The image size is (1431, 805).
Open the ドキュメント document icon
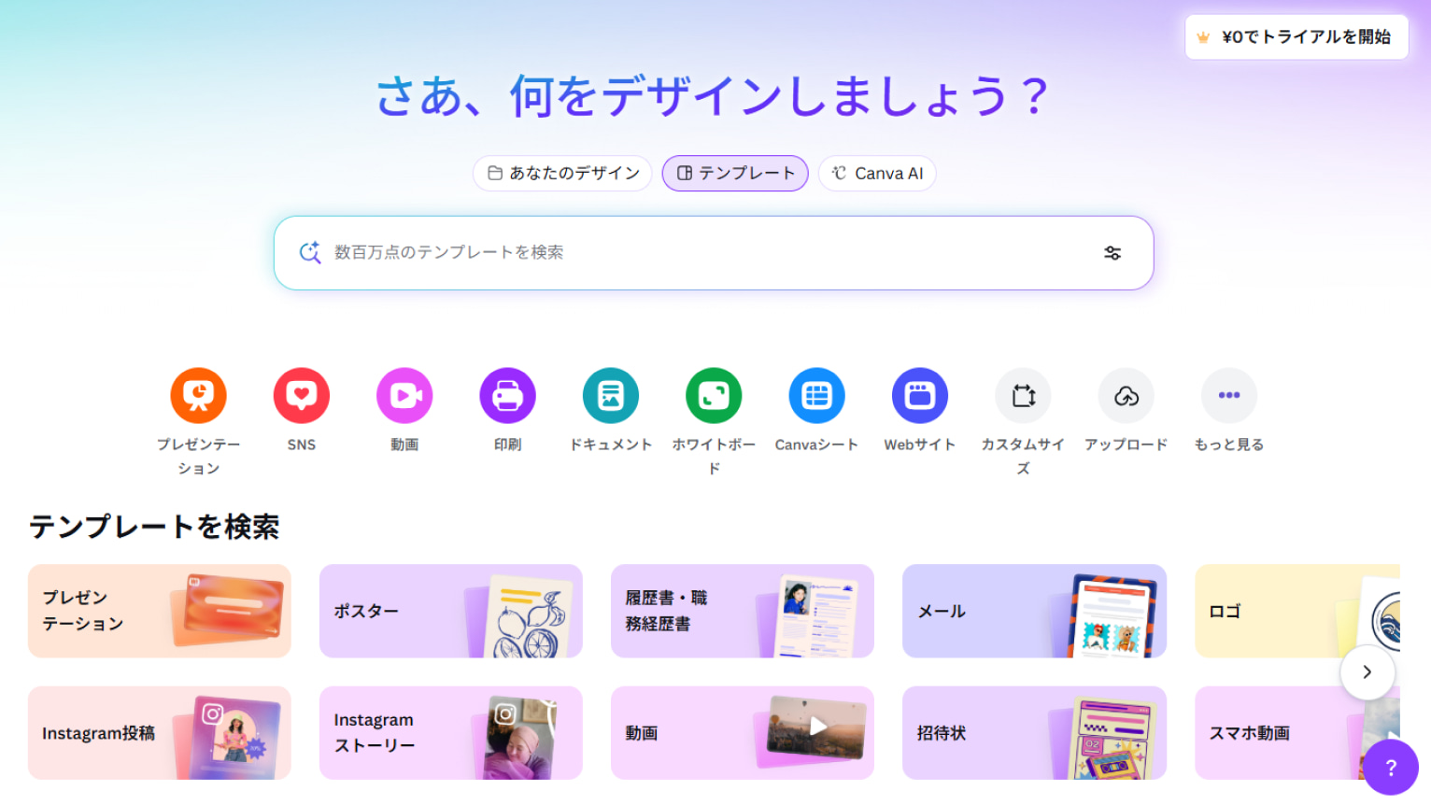tap(610, 395)
